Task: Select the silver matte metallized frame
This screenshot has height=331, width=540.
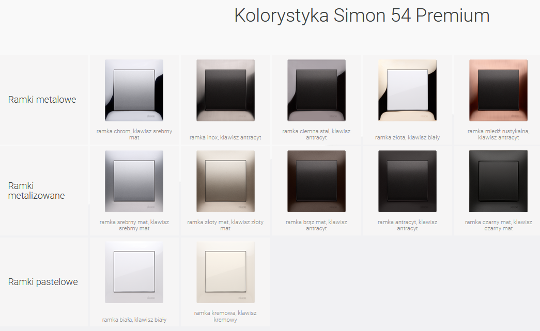Action: 134,181
